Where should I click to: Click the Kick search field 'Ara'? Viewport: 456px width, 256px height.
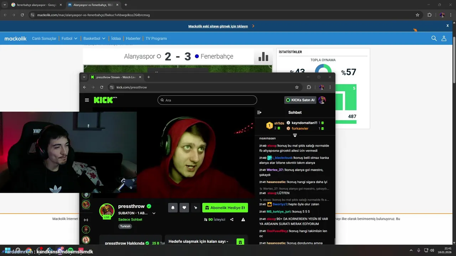click(x=207, y=100)
